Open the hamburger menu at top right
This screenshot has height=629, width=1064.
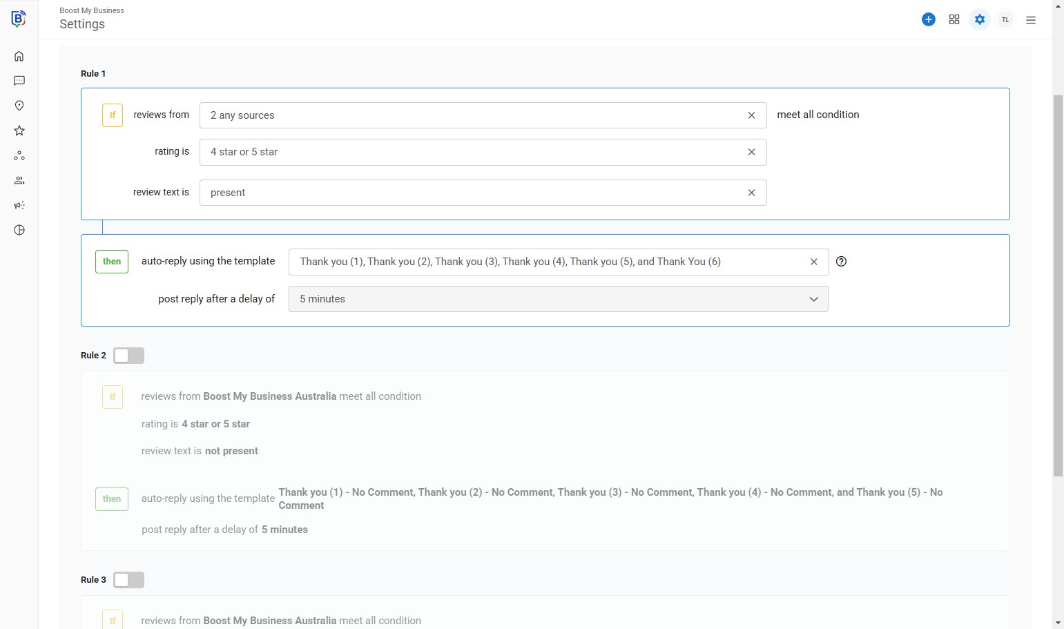[x=1031, y=20]
